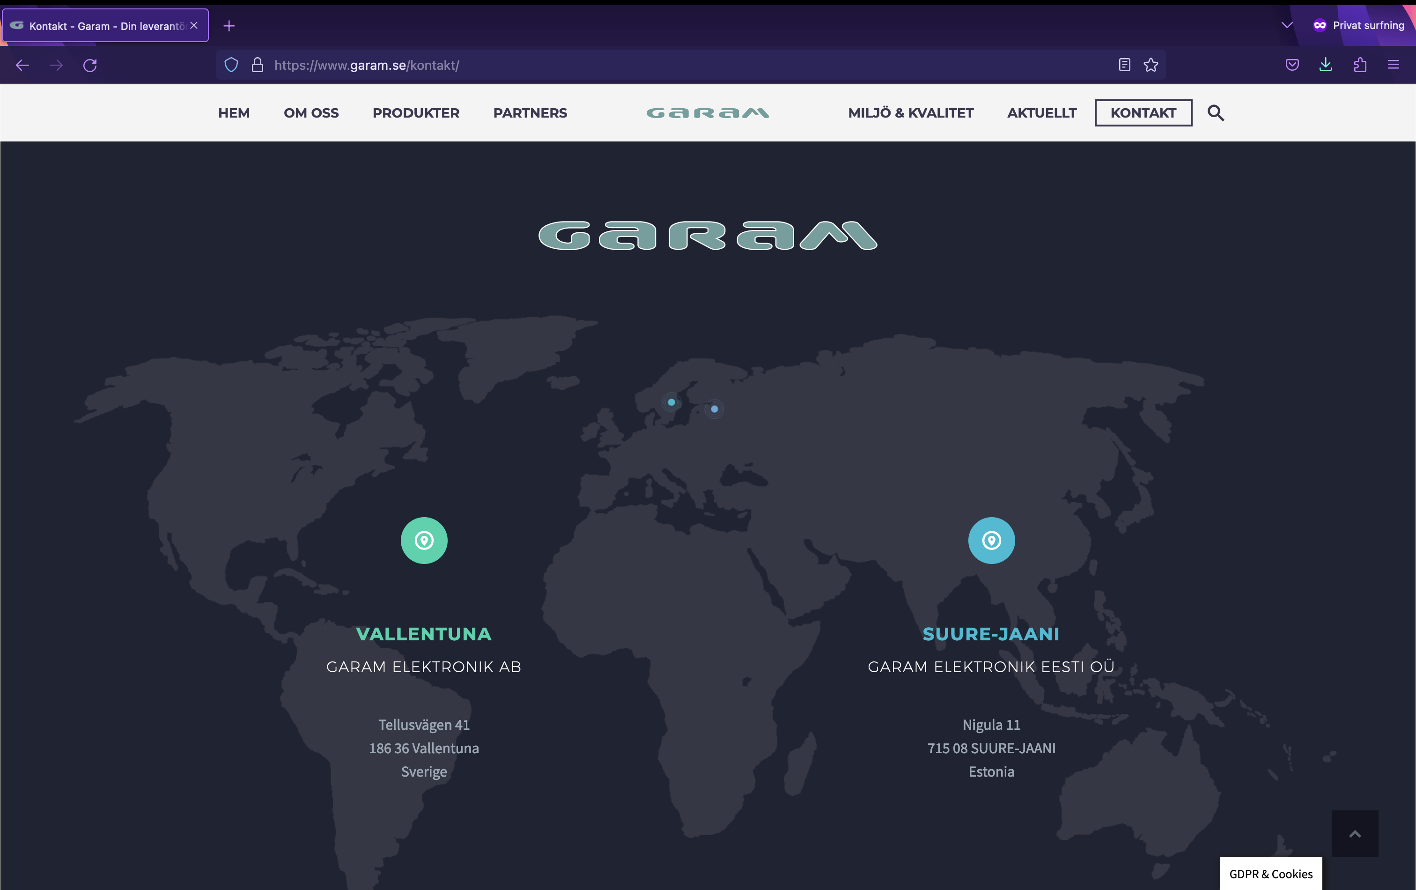Navigate to PRODUKTER

tap(416, 113)
